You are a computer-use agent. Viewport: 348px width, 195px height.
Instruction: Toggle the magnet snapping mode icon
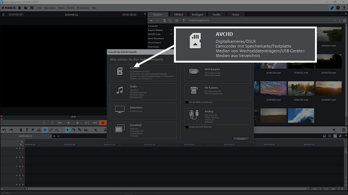point(45,130)
